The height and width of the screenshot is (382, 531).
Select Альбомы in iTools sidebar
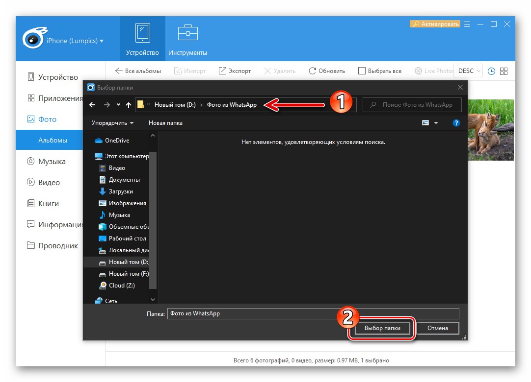point(50,140)
